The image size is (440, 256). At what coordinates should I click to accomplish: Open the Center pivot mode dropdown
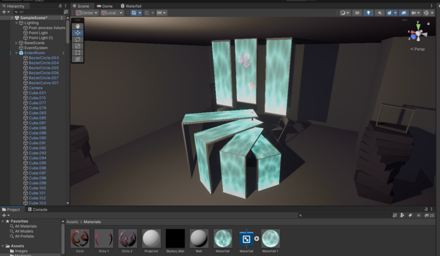[x=87, y=13]
